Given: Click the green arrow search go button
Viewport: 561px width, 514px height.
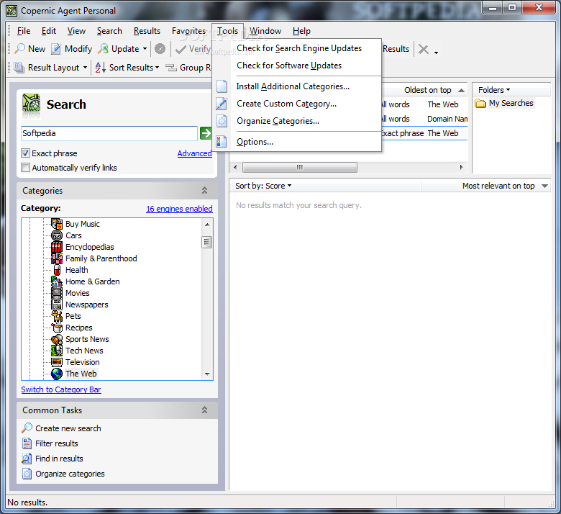Looking at the screenshot, I should [x=206, y=133].
